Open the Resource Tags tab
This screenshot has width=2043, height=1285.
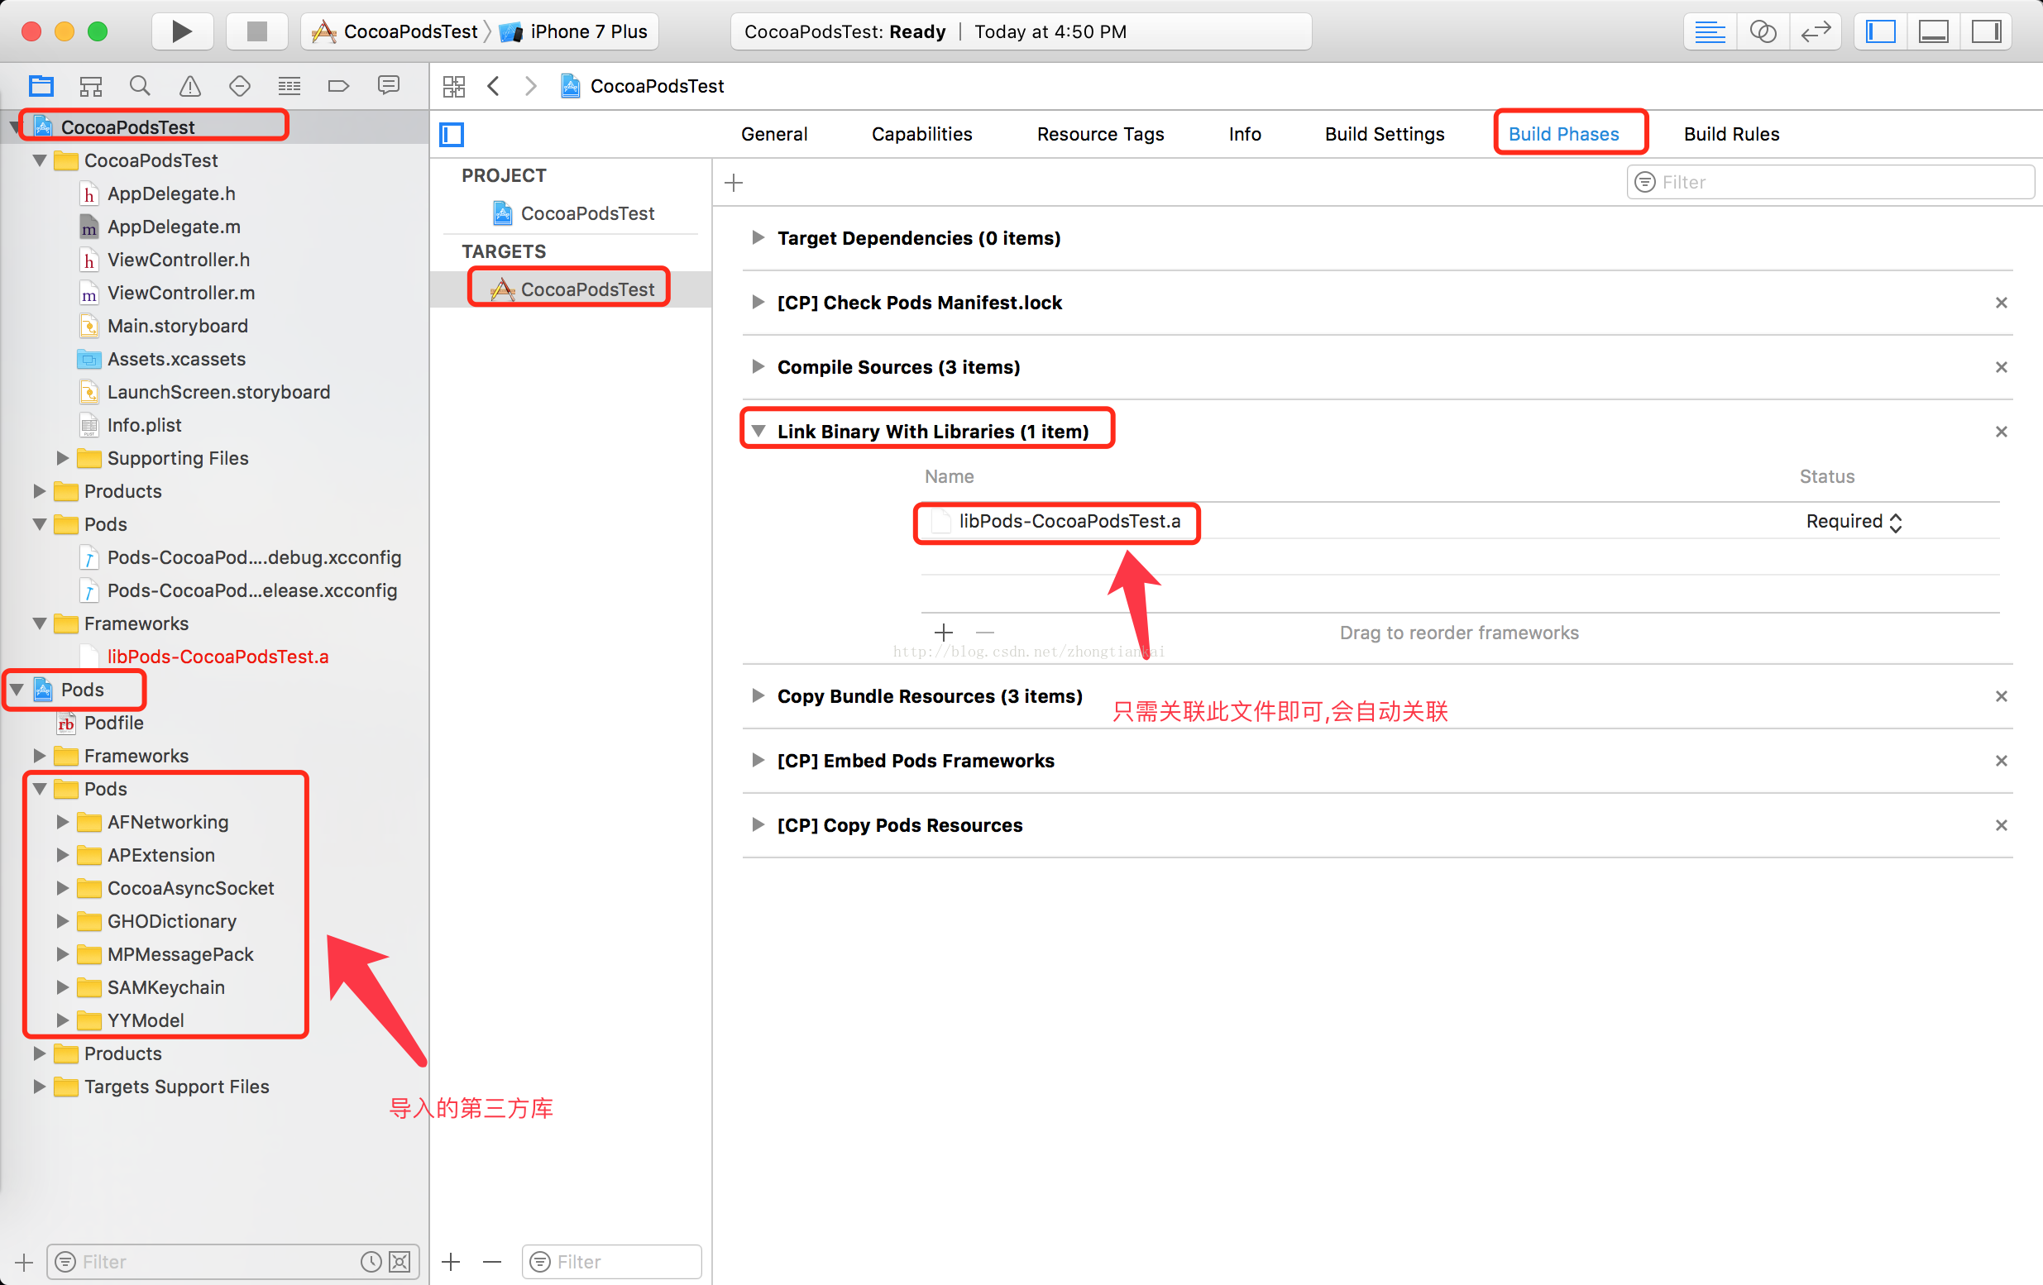1100,134
